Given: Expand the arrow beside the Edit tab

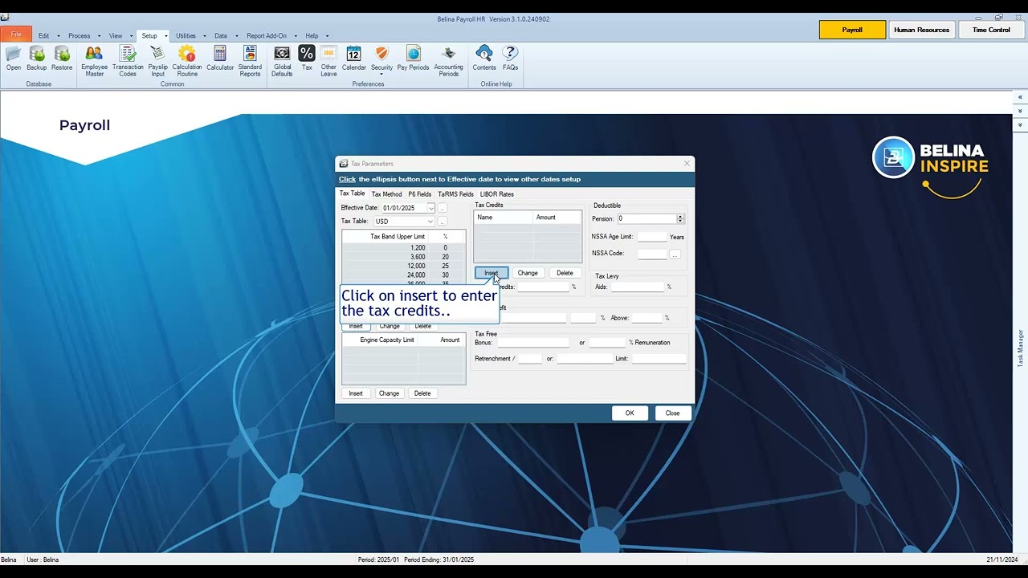Looking at the screenshot, I should pyautogui.click(x=59, y=36).
